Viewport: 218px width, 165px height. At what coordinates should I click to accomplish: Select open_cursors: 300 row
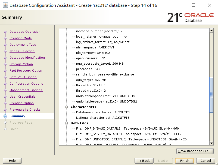tap(91, 58)
